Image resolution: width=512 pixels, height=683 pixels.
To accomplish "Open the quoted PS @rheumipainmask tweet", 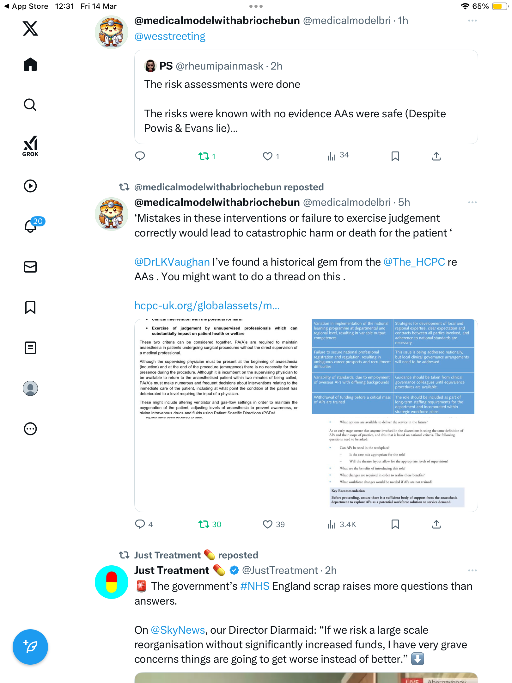I will point(306,97).
